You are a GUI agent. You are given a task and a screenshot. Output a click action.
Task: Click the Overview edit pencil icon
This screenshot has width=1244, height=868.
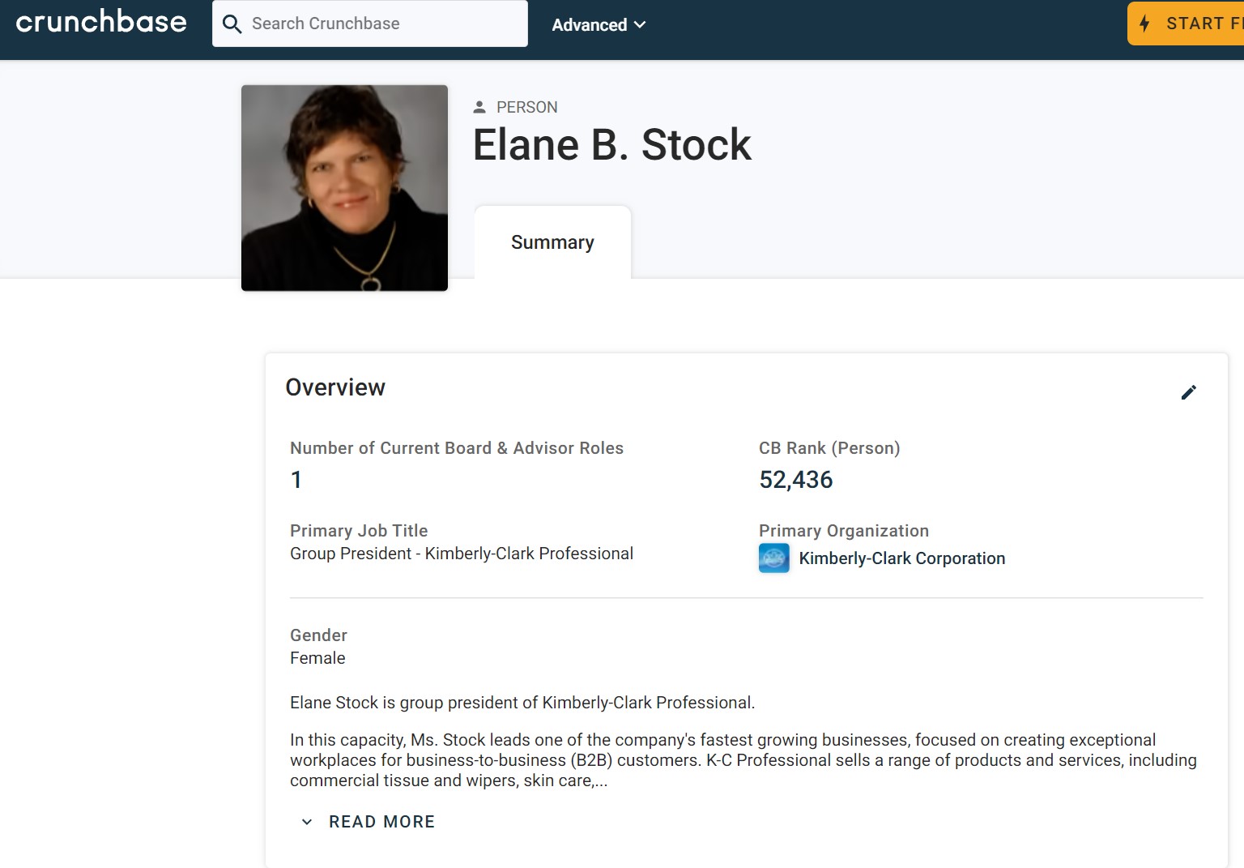(x=1188, y=392)
